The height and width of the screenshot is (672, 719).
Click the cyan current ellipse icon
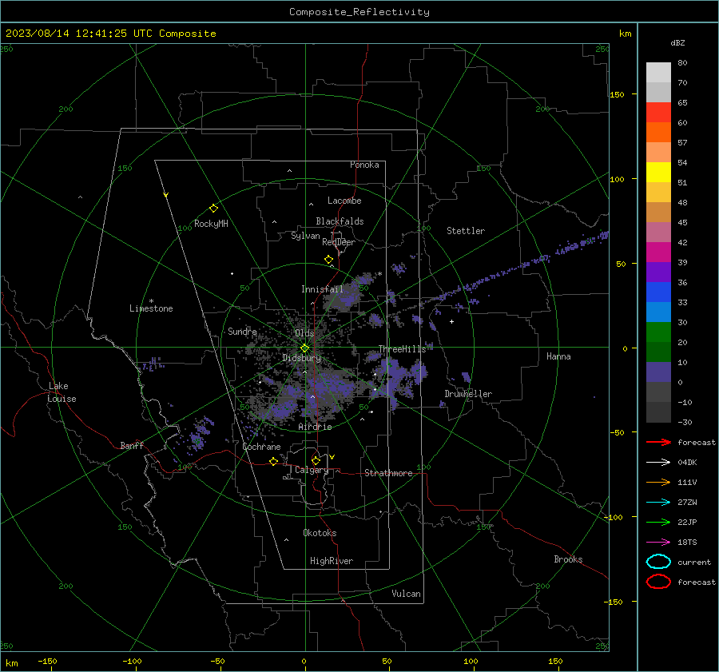[658, 562]
